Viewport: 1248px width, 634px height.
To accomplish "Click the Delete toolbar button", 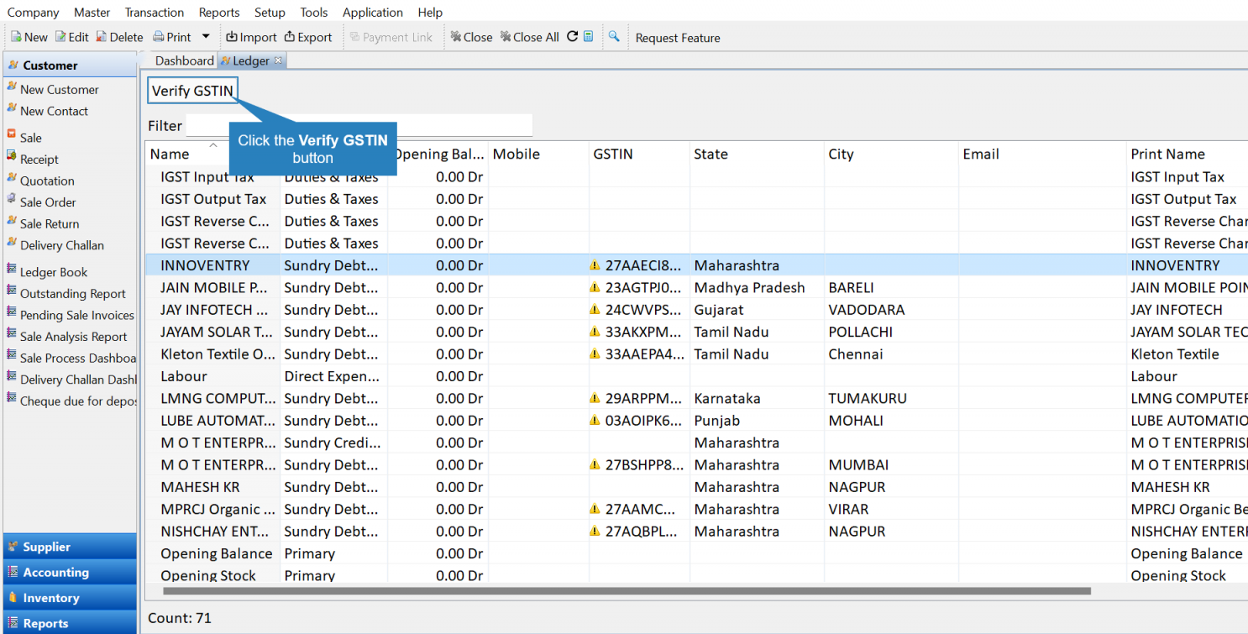I will pyautogui.click(x=119, y=37).
